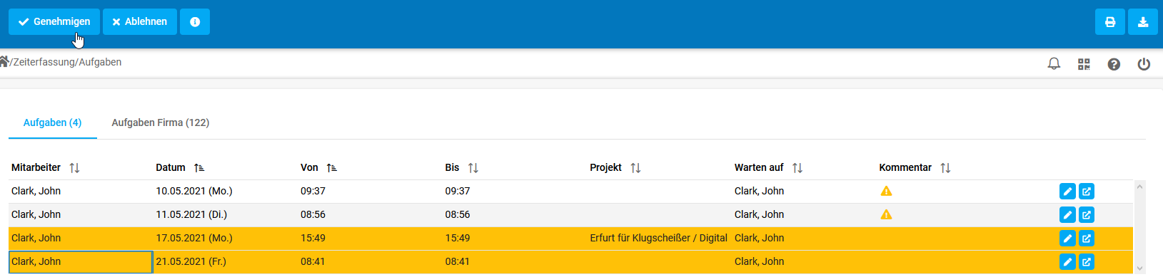Image resolution: width=1163 pixels, height=277 pixels.
Task: Print the task list
Action: [x=1110, y=21]
